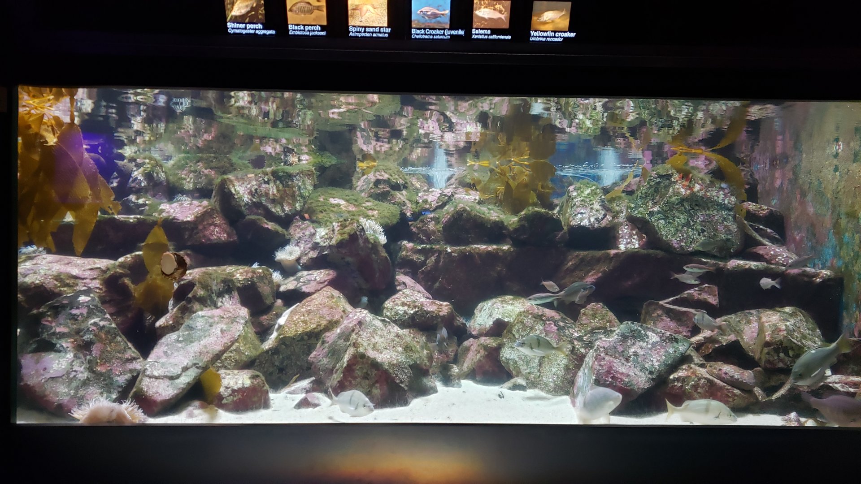Open the Yellowfin croaker image

(551, 16)
